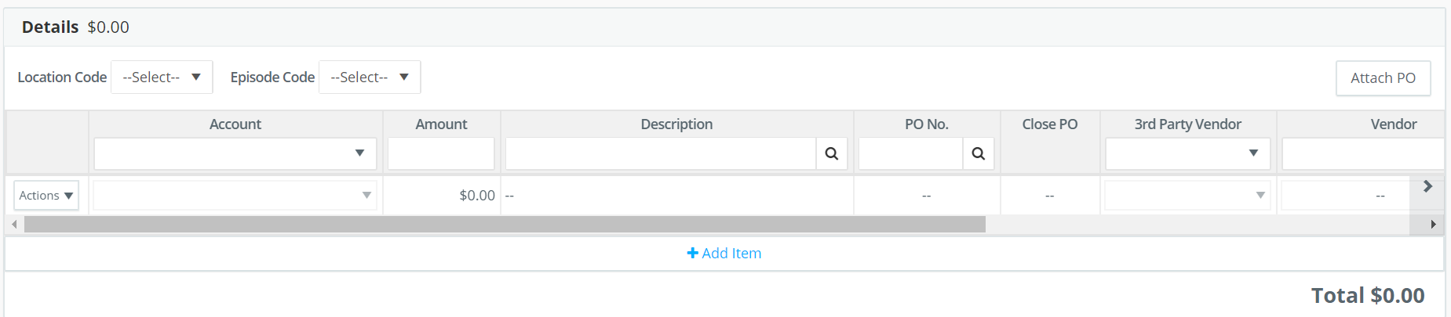Open the Location Code select dropdown

click(x=162, y=77)
